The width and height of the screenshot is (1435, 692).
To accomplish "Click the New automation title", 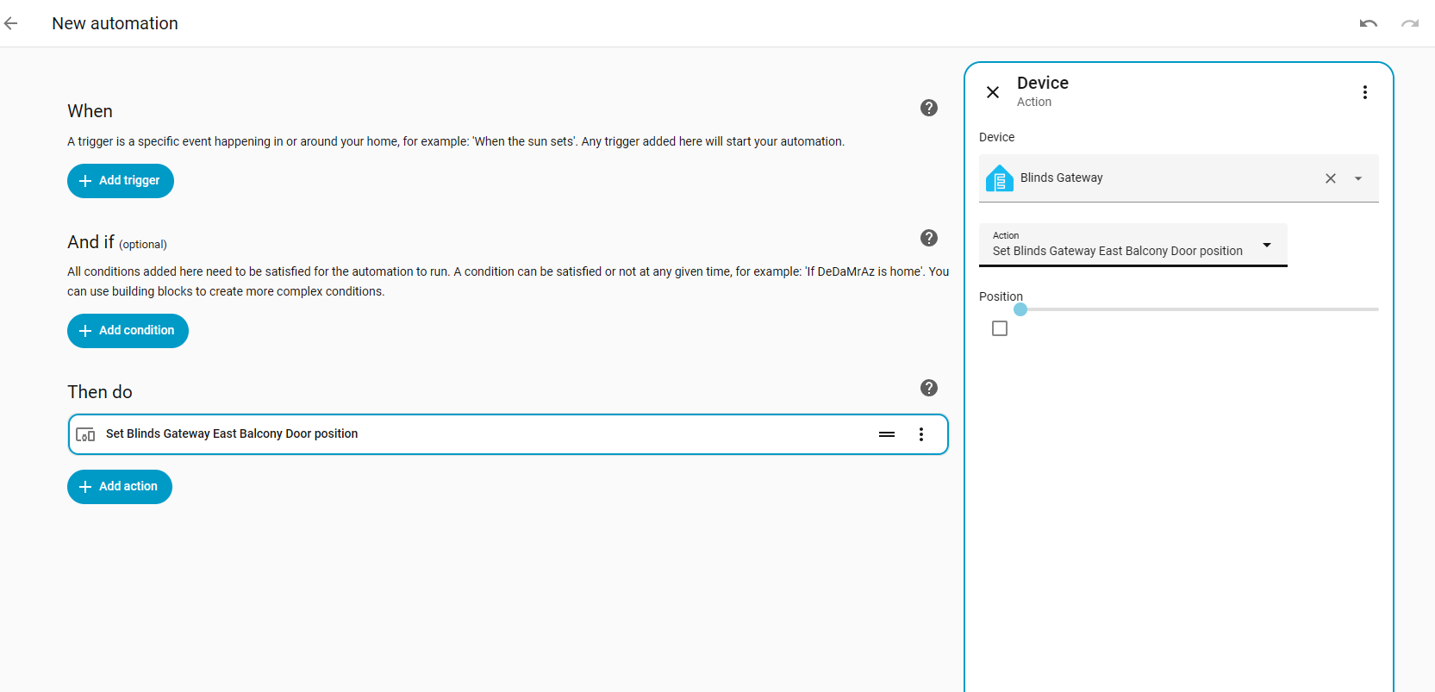I will [x=115, y=23].
